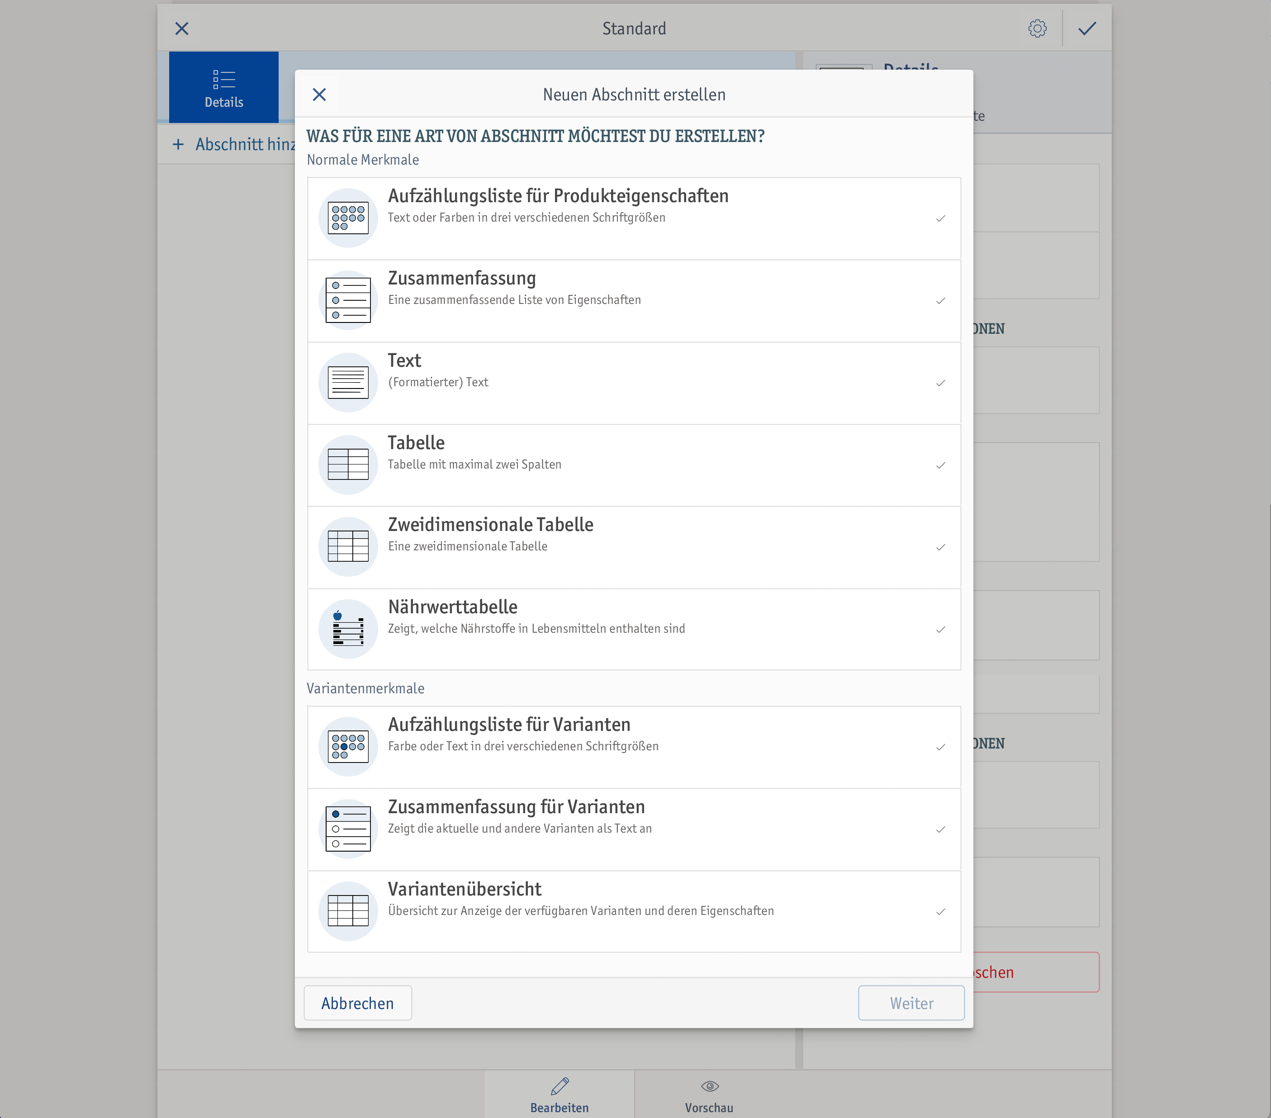Click 'Farbe oder Text in drei verschiedenen Schriftgrößen'
Viewport: 1271px width, 1118px height.
tap(524, 746)
